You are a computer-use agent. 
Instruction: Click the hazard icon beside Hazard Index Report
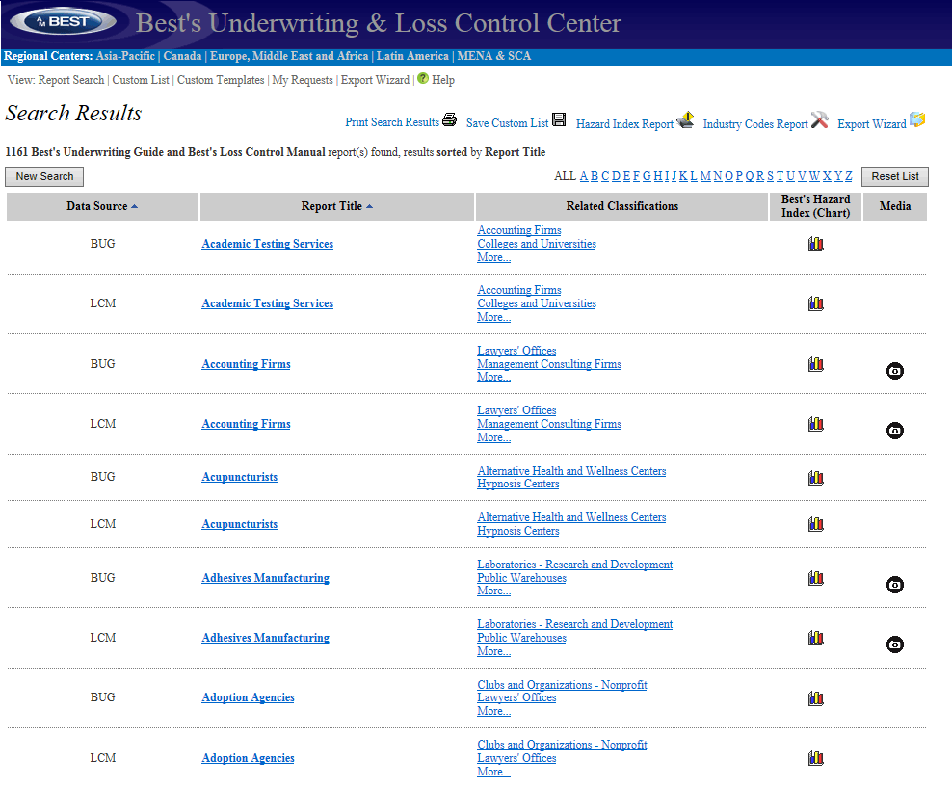[x=685, y=119]
